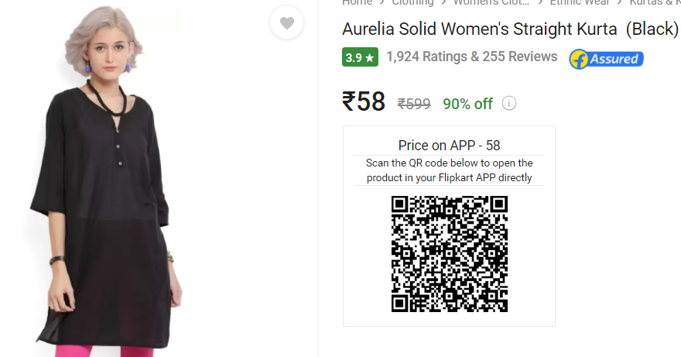Add the kurta to wishlist with heart icon
This screenshot has height=357, width=681.
pos(286,22)
